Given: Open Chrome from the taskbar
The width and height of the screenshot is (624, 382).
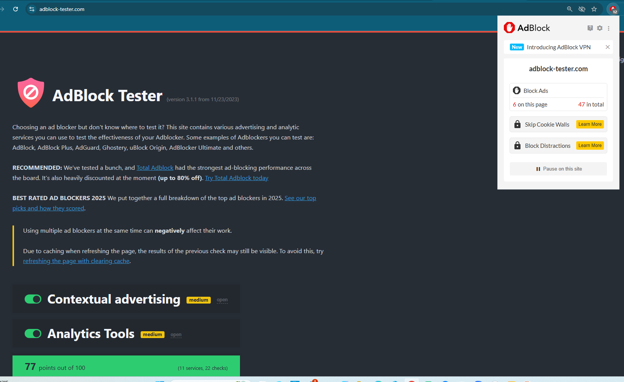Looking at the screenshot, I should click(412, 380).
